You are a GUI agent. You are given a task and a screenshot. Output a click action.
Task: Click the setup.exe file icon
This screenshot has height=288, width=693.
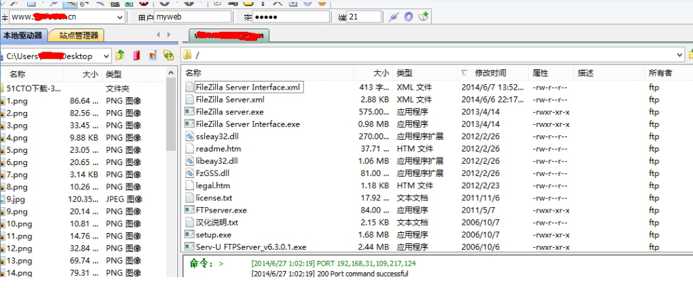pyautogui.click(x=189, y=234)
